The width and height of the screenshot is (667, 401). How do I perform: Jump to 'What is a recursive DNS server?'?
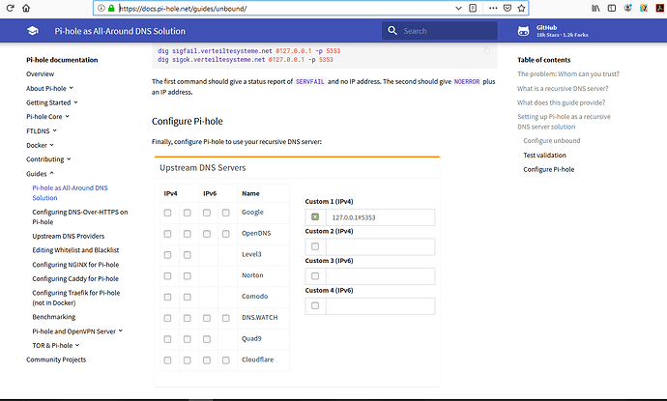click(x=563, y=89)
